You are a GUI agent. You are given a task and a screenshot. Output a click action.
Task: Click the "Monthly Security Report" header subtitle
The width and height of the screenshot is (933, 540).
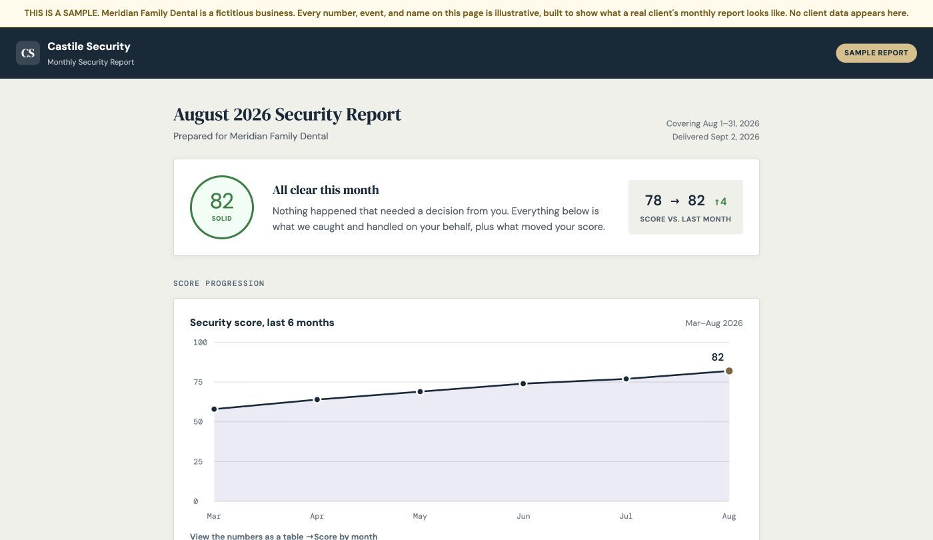91,62
